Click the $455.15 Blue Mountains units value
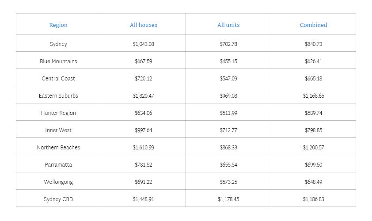The height and width of the screenshot is (221, 372). (228, 61)
